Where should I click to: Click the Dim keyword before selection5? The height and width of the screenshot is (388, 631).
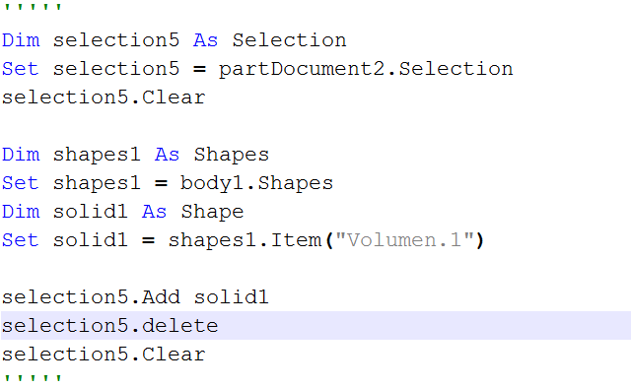[x=21, y=40]
